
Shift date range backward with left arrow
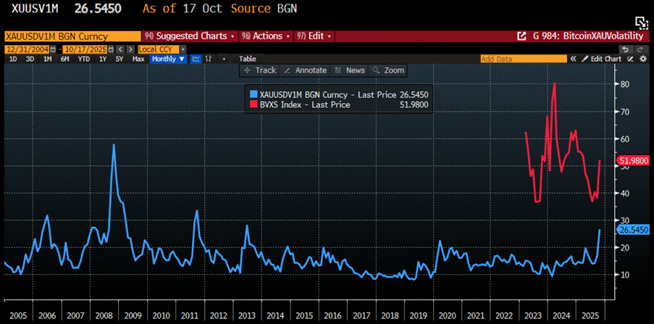click(x=120, y=49)
